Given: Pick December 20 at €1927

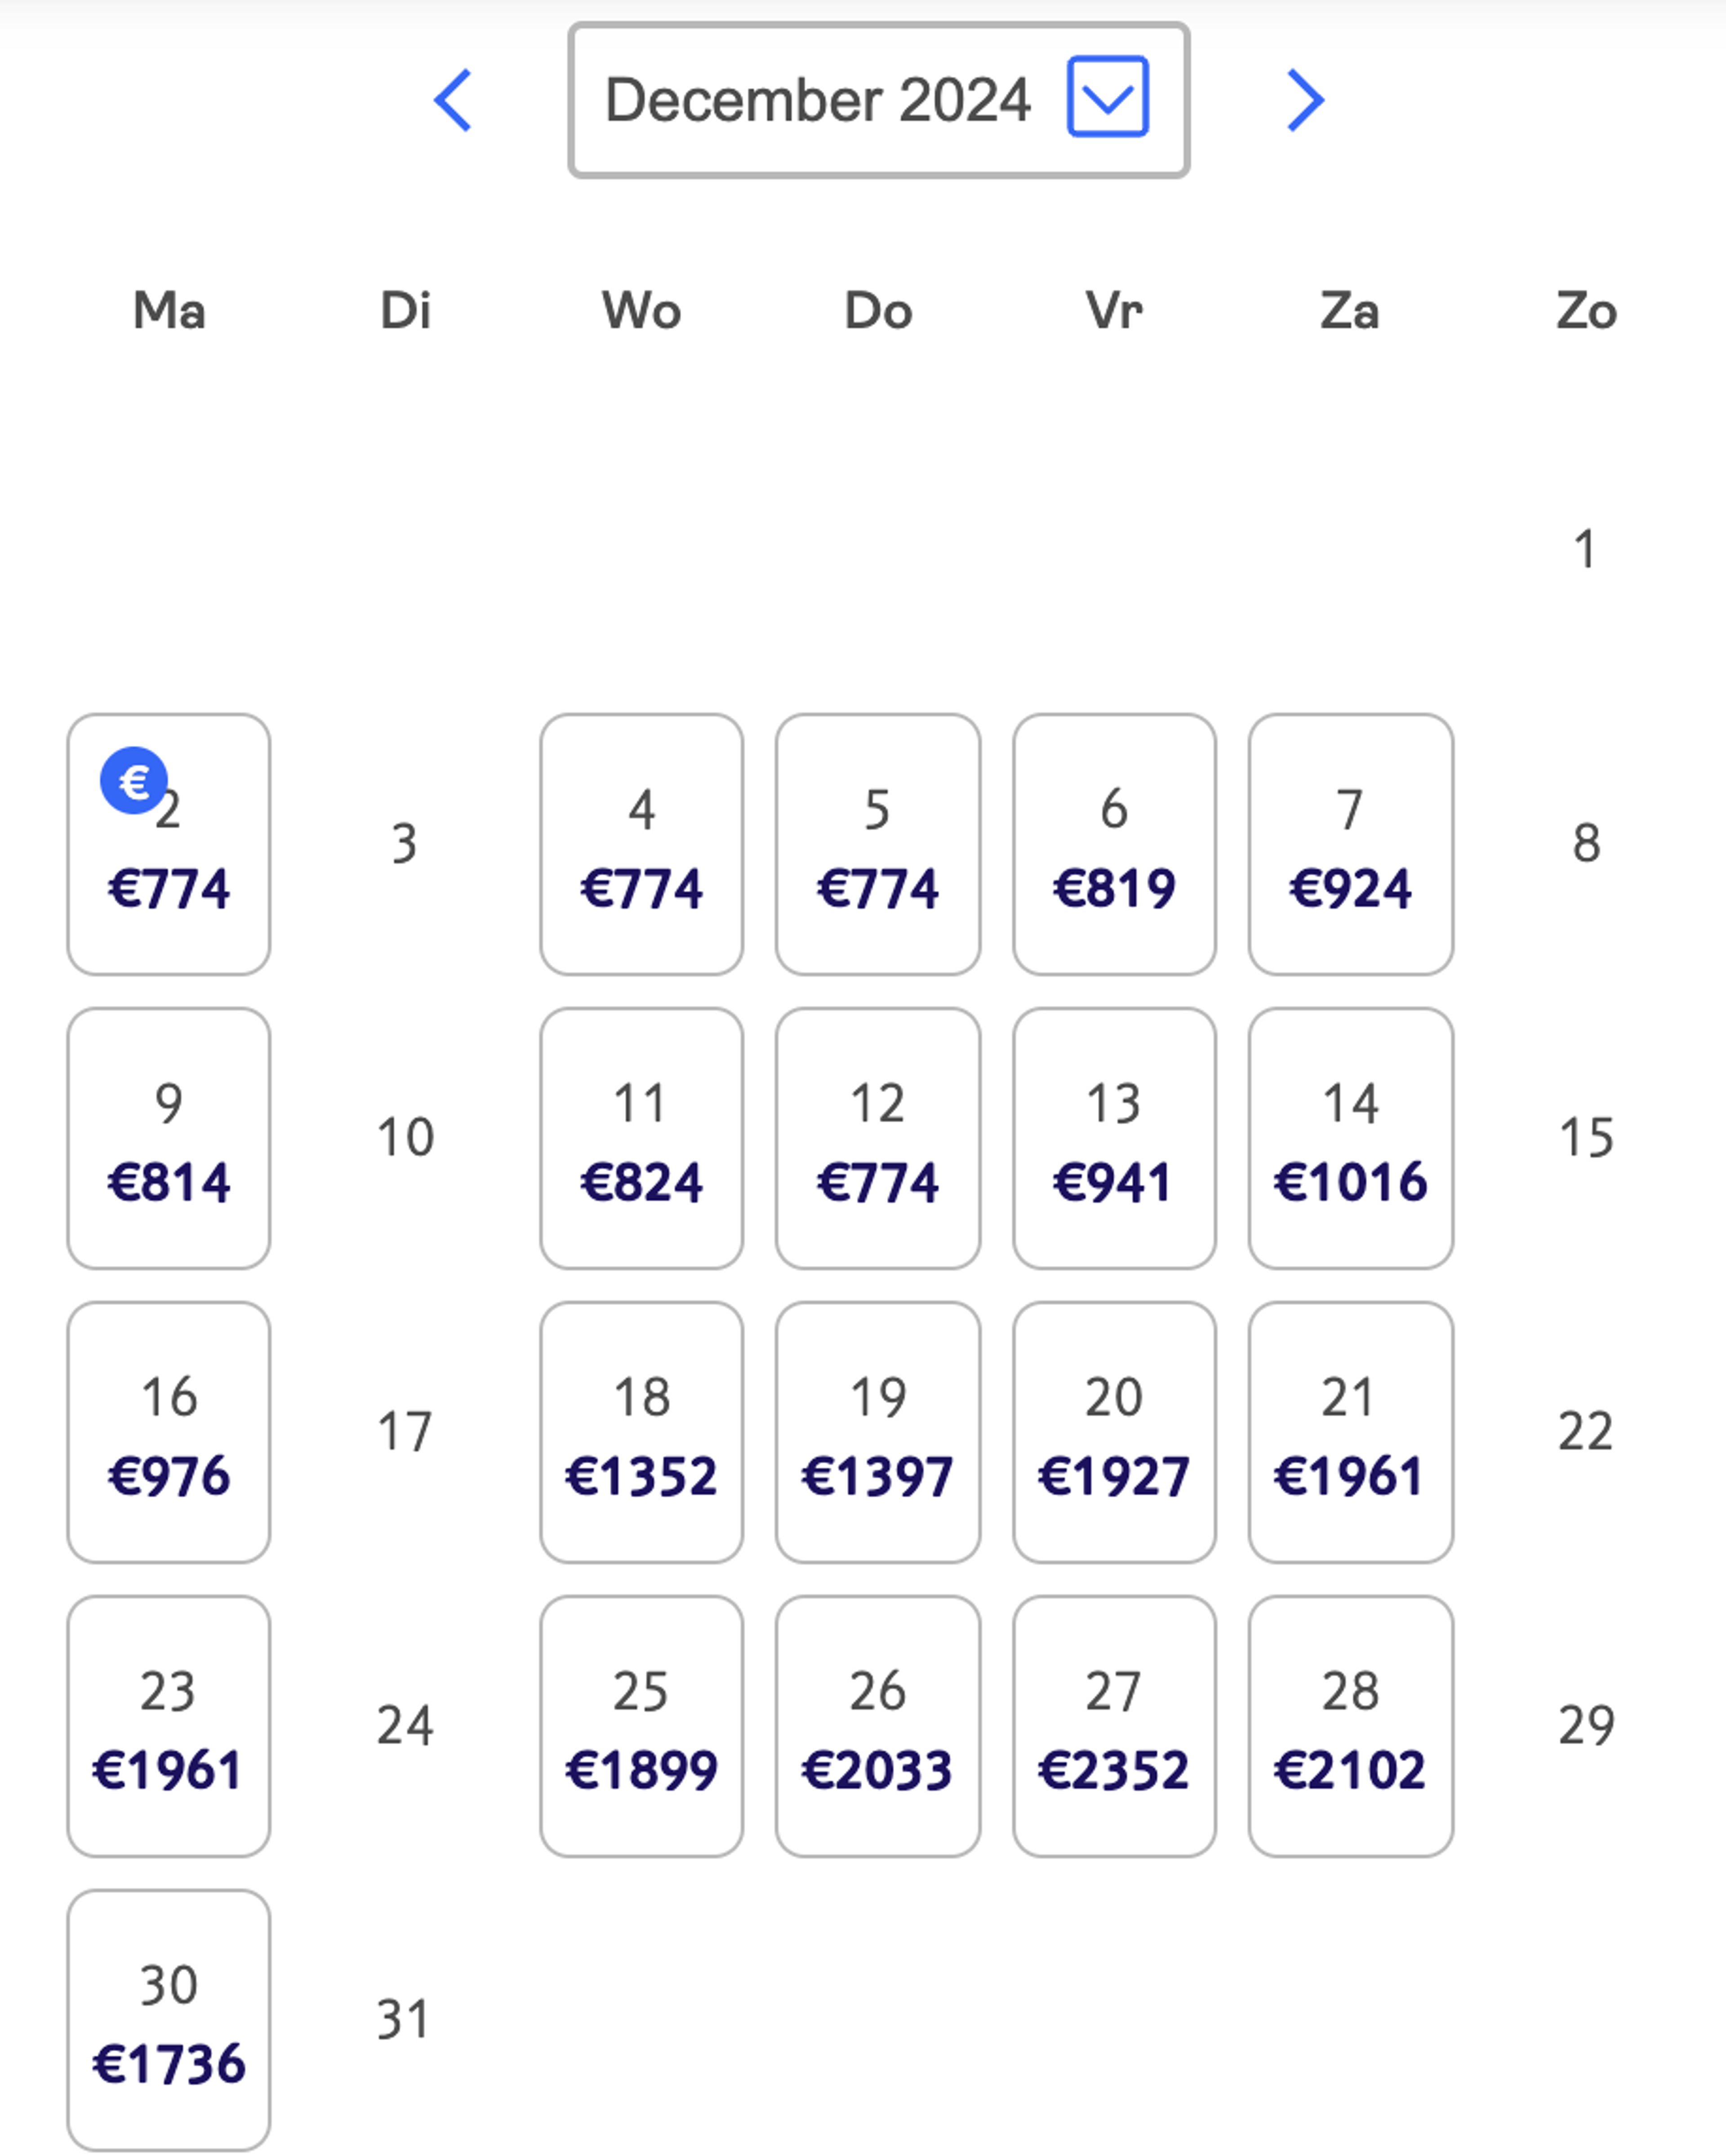Looking at the screenshot, I should (x=1114, y=1432).
